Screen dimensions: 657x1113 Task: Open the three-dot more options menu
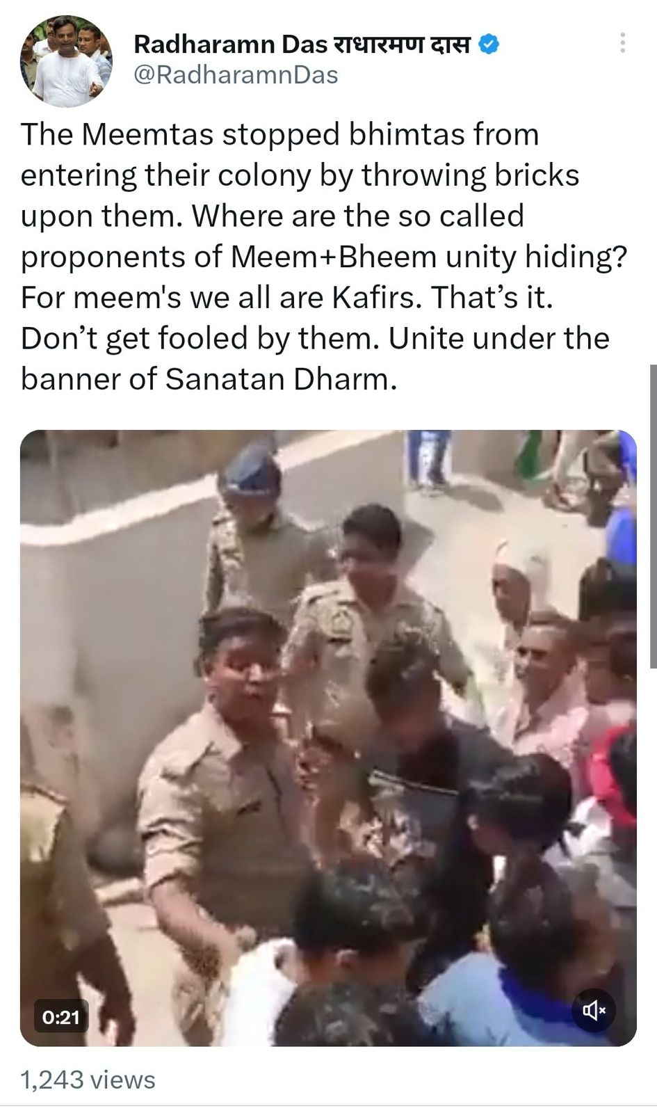click(622, 44)
